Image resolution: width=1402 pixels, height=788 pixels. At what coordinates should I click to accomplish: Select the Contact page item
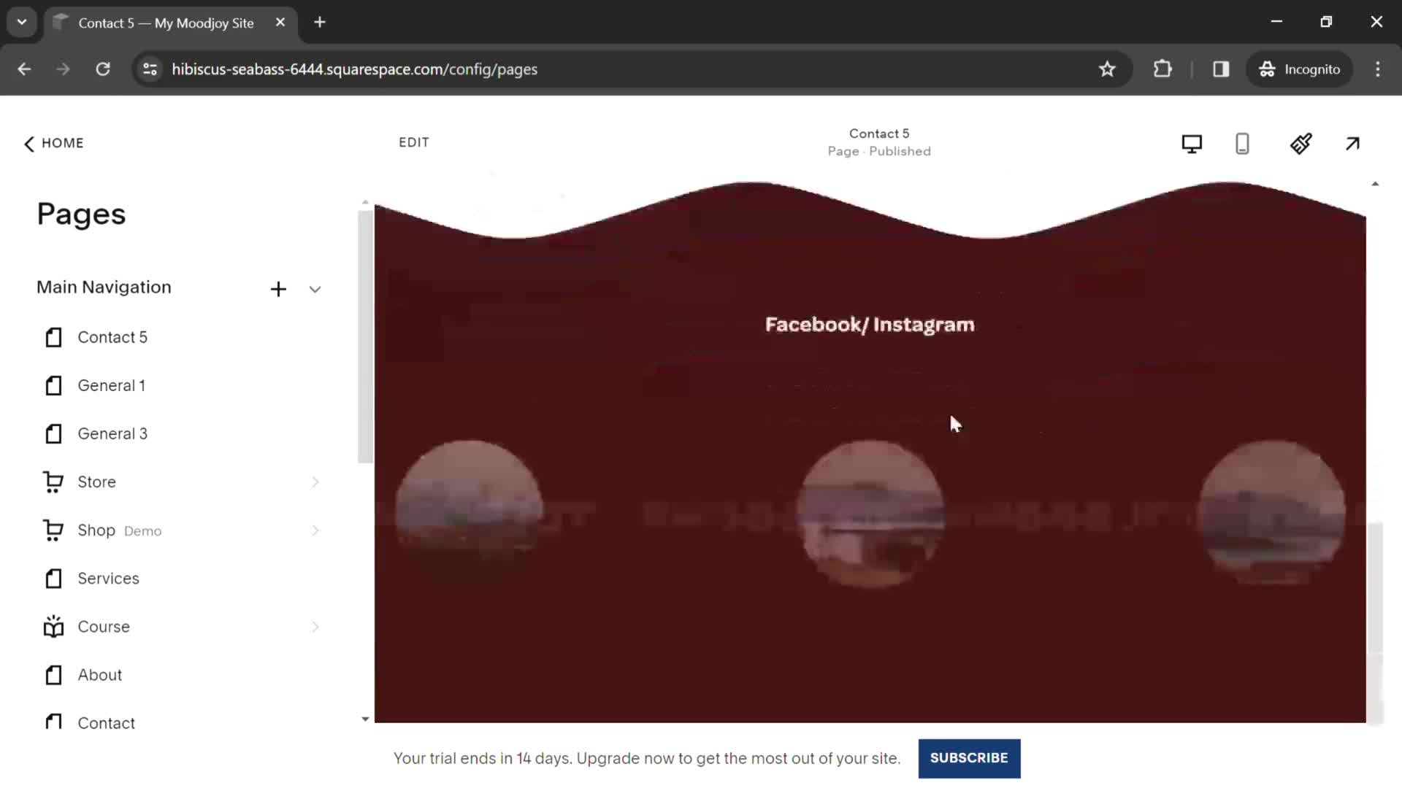[106, 722]
